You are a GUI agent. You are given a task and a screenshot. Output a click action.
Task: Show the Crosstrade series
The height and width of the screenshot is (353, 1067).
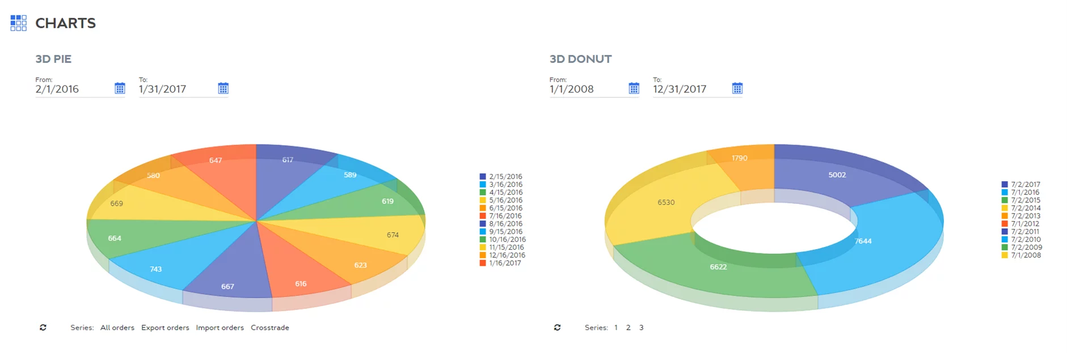point(270,328)
